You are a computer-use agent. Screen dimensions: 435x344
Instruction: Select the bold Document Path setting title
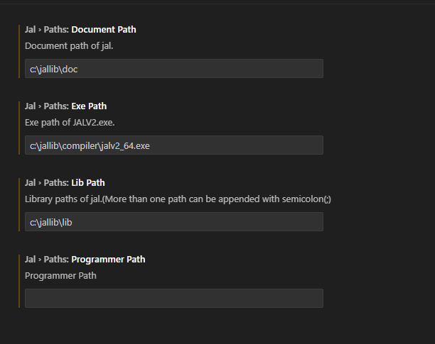click(104, 30)
